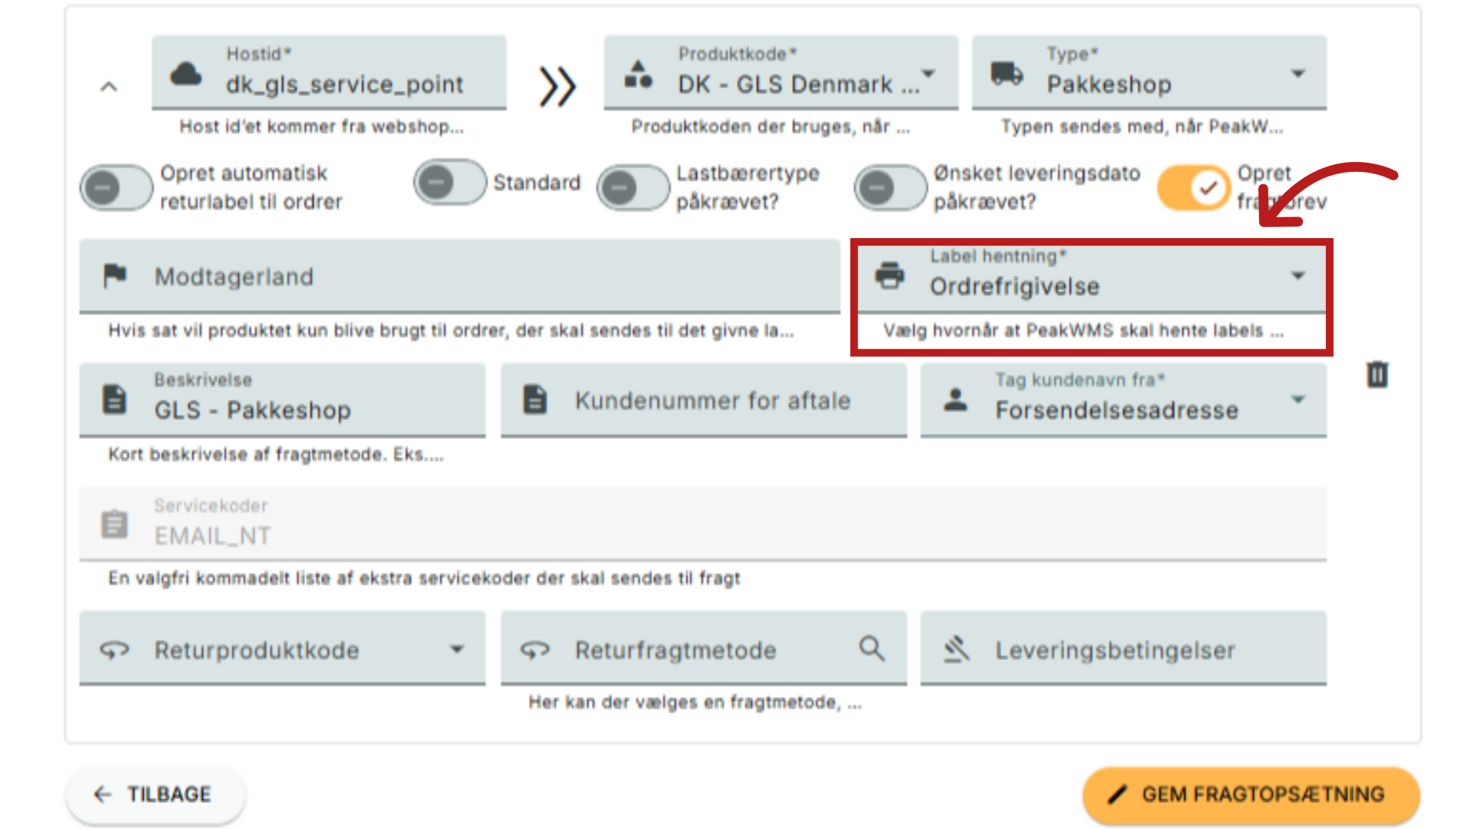The image size is (1475, 829).
Task: Click the truck icon beside Type
Action: click(x=1006, y=74)
